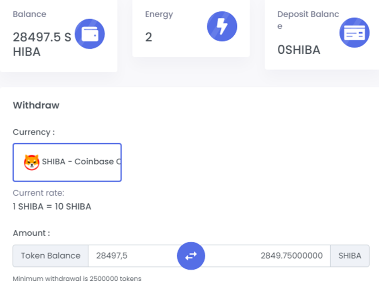The image size is (379, 286).
Task: Click the Withdraw section heading
Action: [x=36, y=105]
